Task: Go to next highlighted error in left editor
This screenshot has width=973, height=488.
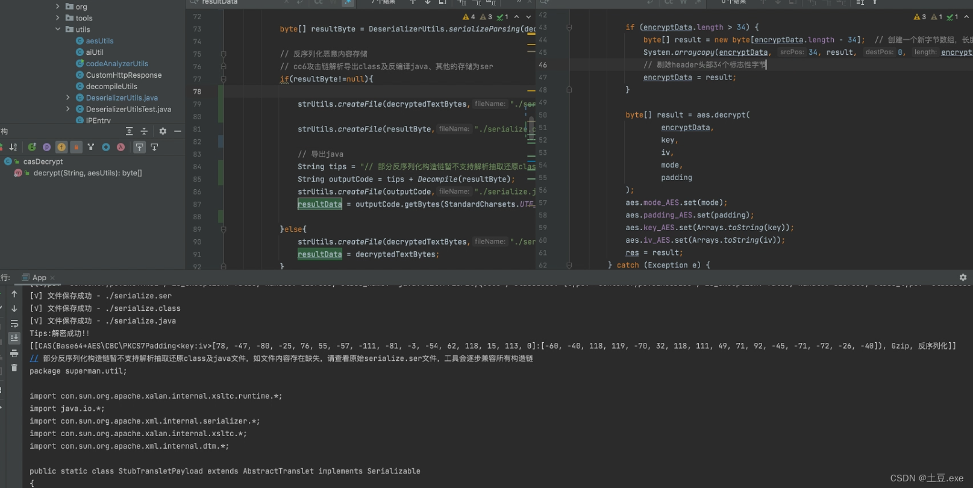Action: coord(528,17)
